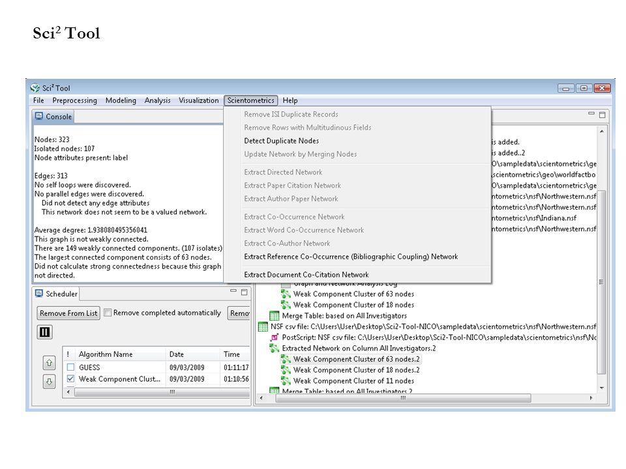Select Weak Component Cluster of 11 nodes
626x469 pixels.
(x=353, y=381)
